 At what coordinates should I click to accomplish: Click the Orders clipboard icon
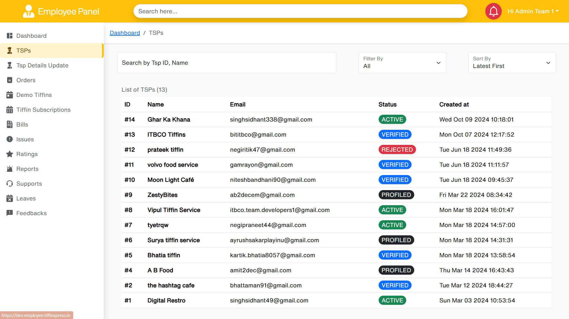pyautogui.click(x=9, y=80)
